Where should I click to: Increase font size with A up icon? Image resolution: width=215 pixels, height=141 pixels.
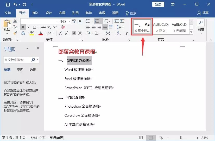[61, 33]
